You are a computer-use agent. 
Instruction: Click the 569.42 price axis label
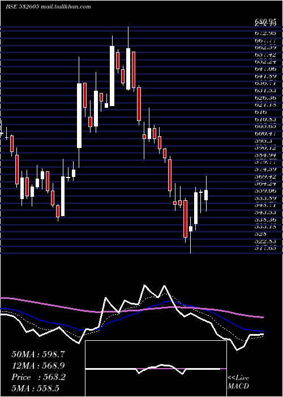265,177
